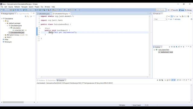Click the Quick Access field

[x=160, y=10]
